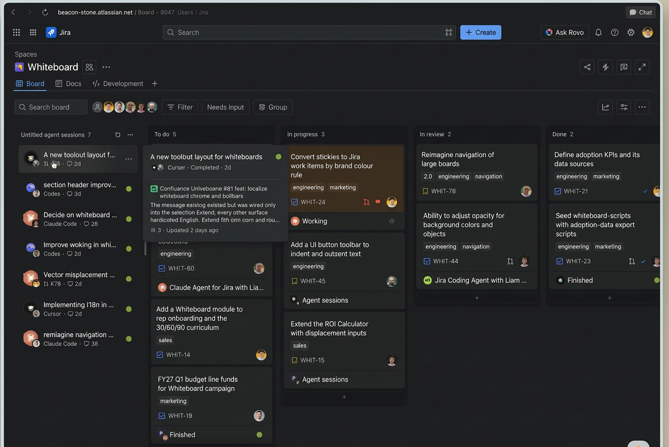The height and width of the screenshot is (447, 669).
Task: Click the feedback icon near fullscreen
Action: pyautogui.click(x=624, y=67)
